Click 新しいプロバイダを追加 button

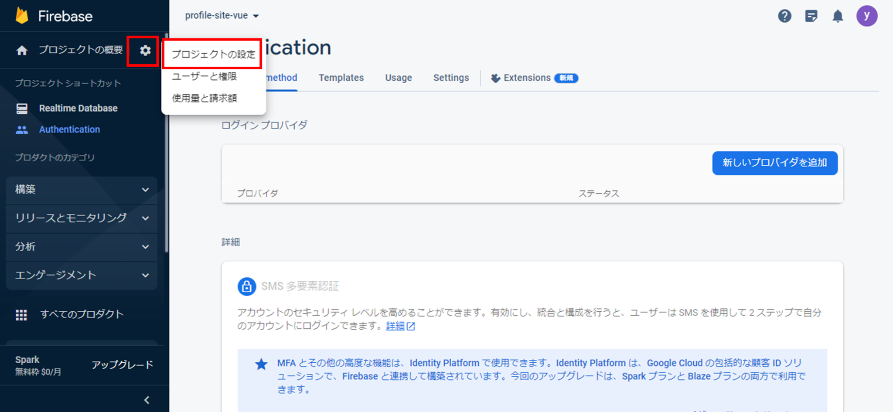(x=774, y=163)
